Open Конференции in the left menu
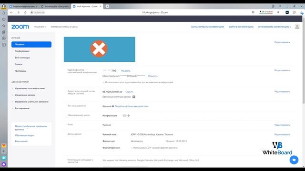 22,51
